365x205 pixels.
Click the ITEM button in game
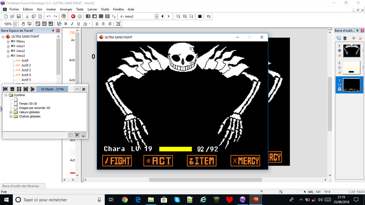pyautogui.click(x=201, y=161)
